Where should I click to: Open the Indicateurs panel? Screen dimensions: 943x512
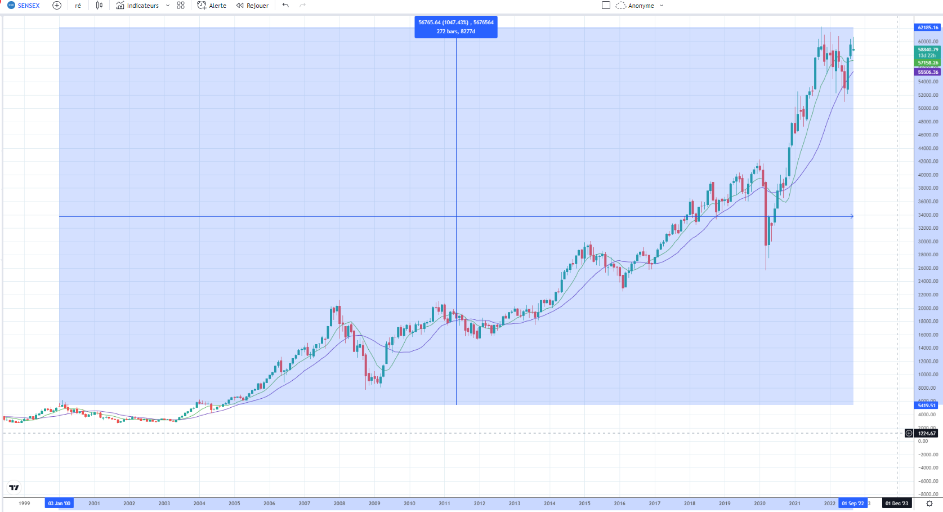138,6
